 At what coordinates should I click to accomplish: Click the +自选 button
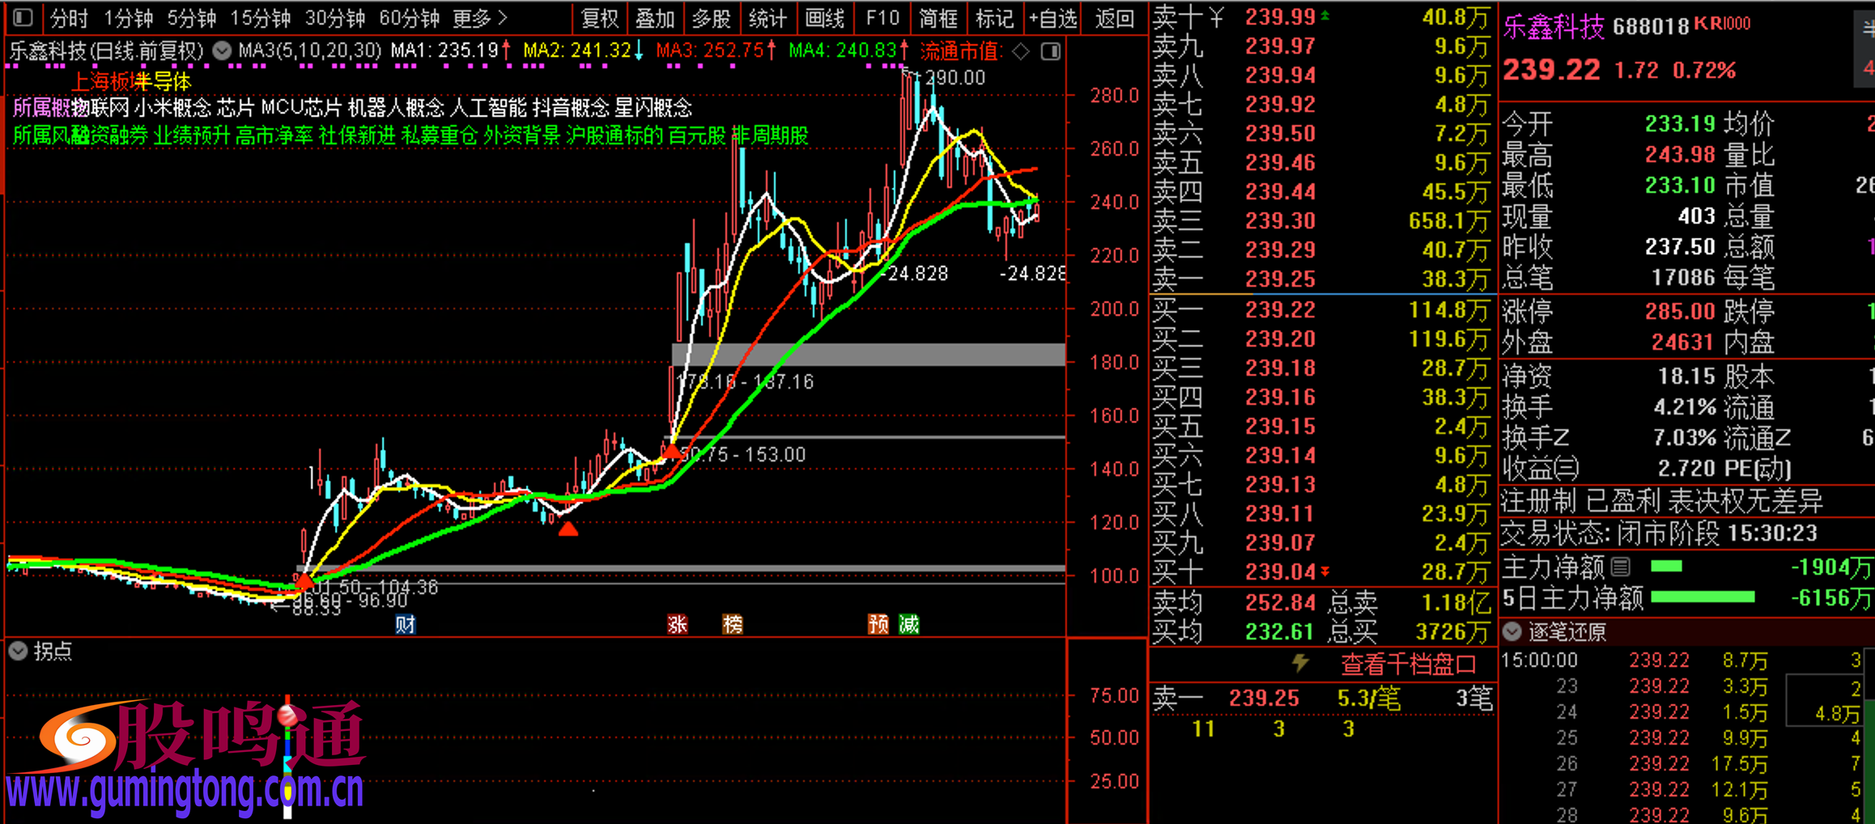(1053, 18)
